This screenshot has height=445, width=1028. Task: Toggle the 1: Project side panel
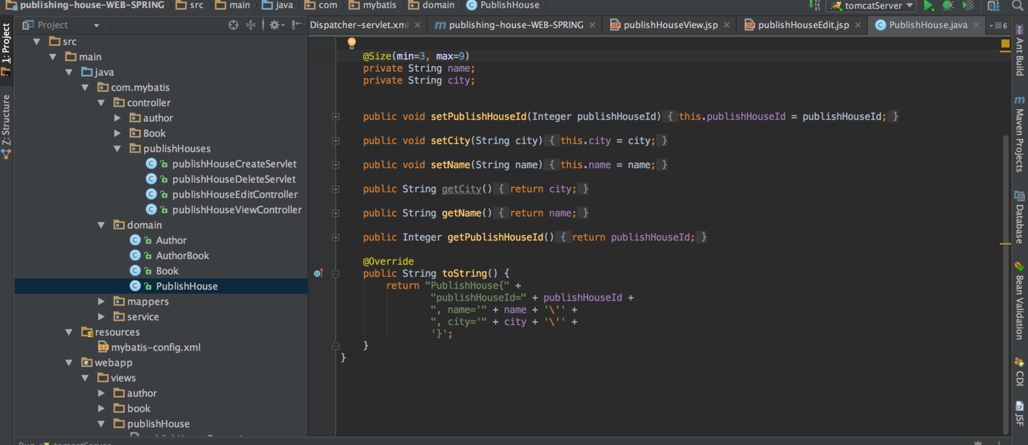click(x=6, y=49)
